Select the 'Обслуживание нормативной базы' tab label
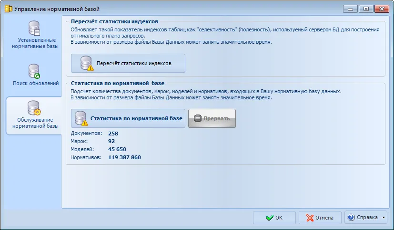This screenshot has width=394, height=230. coord(35,123)
